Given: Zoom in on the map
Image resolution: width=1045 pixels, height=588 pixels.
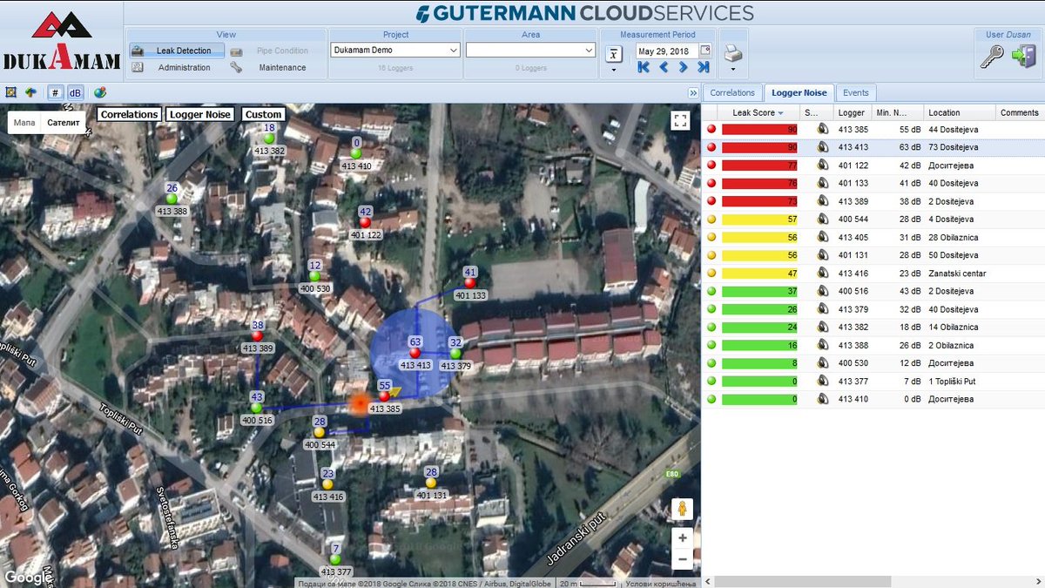Looking at the screenshot, I should tap(683, 537).
